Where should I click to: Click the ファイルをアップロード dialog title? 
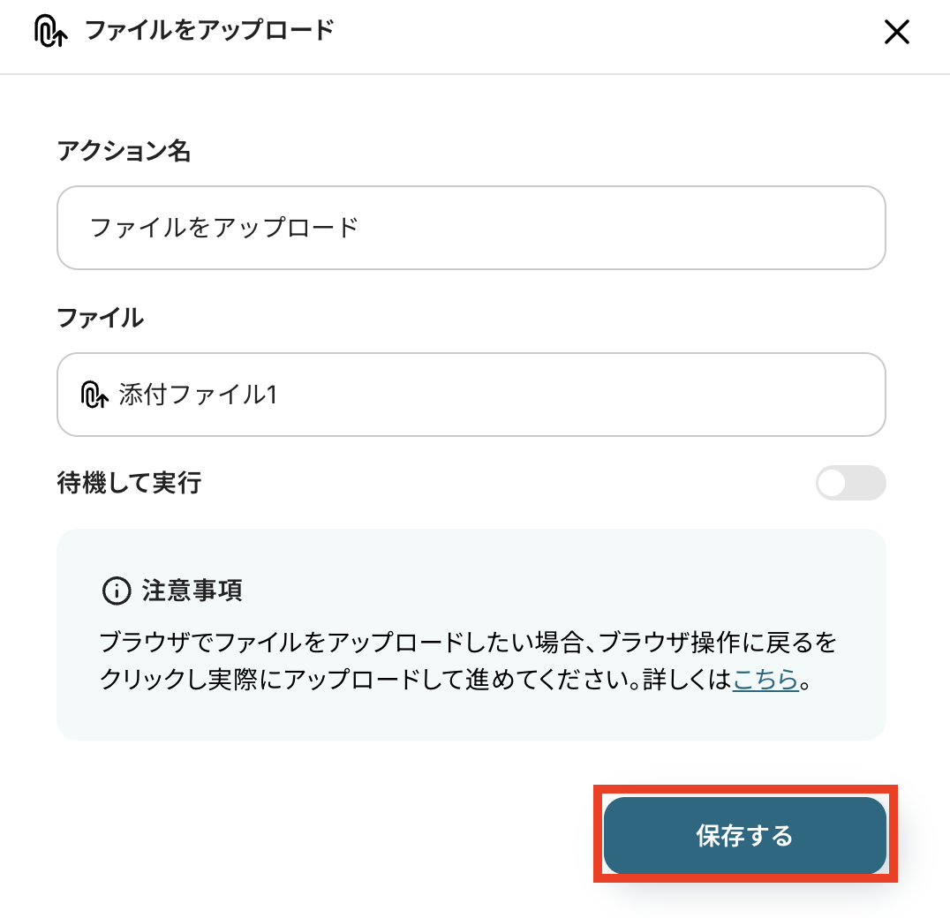[209, 31]
